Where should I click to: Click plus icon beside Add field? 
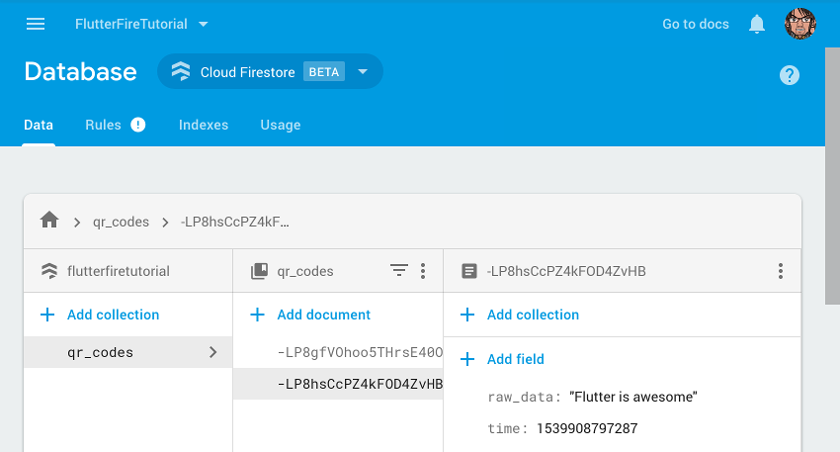coord(467,359)
